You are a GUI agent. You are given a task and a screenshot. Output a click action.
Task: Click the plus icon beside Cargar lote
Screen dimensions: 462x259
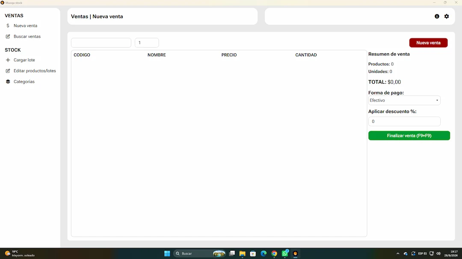[8, 60]
